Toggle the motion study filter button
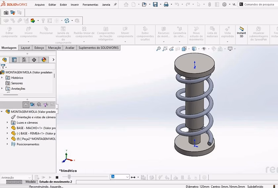 point(26,105)
